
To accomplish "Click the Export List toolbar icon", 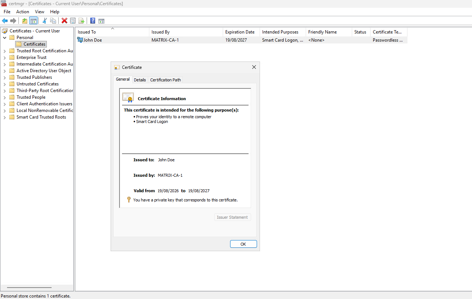I will tap(81, 21).
